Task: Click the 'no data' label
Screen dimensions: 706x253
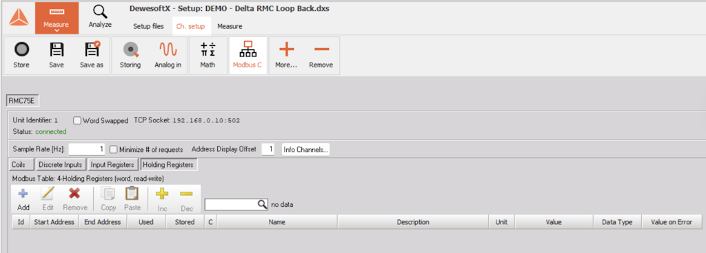Action: [x=282, y=205]
